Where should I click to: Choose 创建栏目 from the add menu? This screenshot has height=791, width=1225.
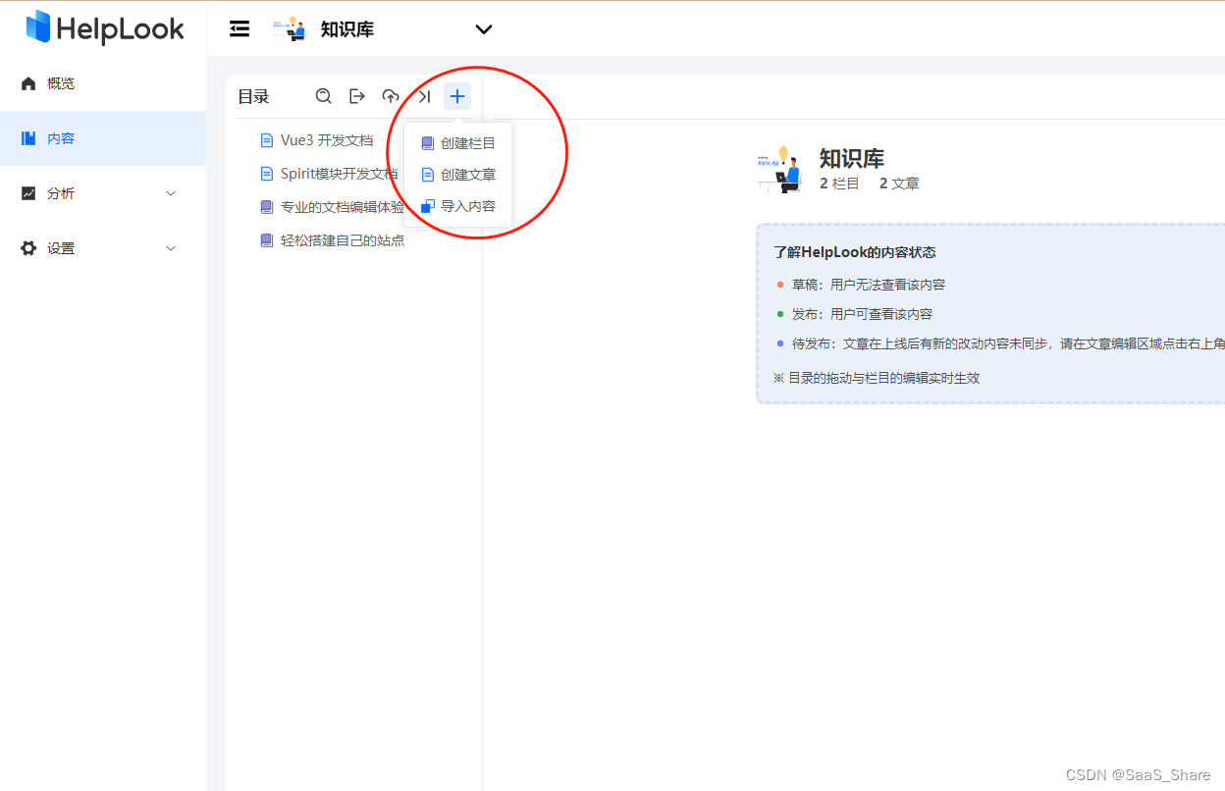coord(458,143)
